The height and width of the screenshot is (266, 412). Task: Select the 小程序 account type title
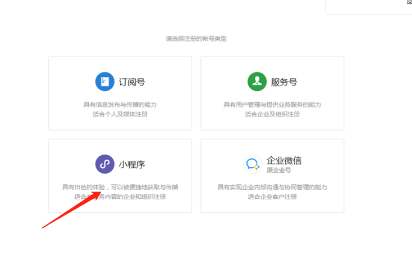click(132, 165)
